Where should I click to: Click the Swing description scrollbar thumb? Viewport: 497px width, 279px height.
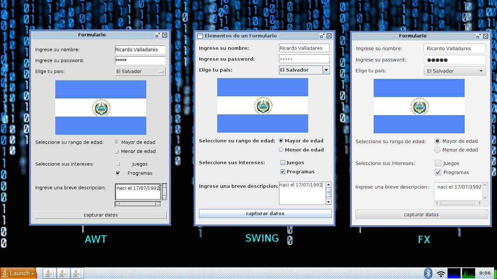(329, 193)
